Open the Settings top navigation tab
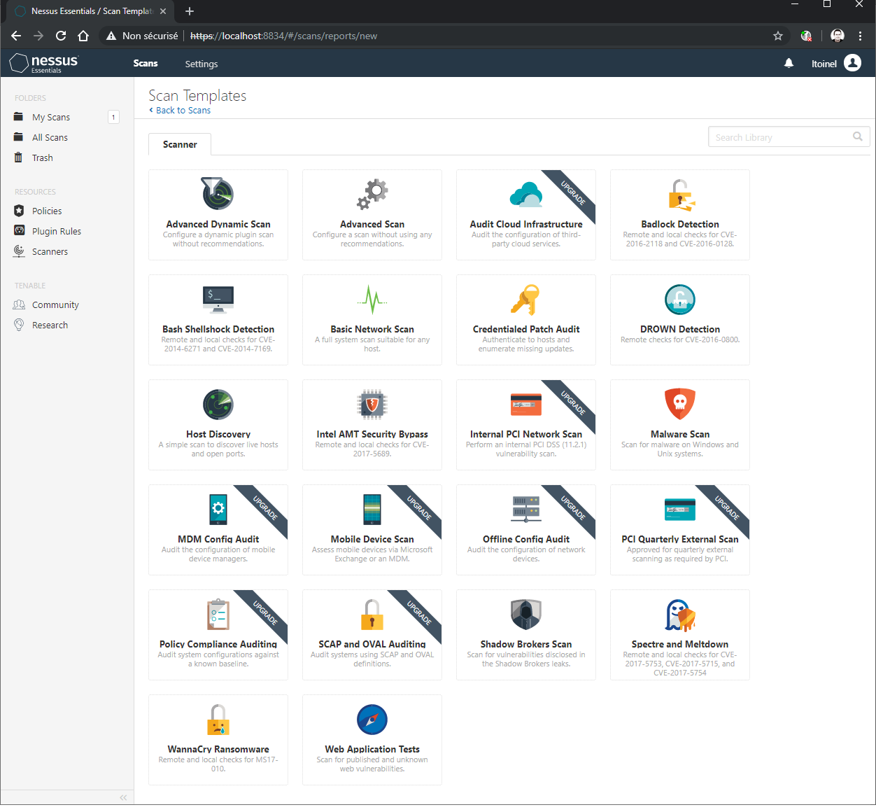Image resolution: width=876 pixels, height=812 pixels. [x=202, y=64]
